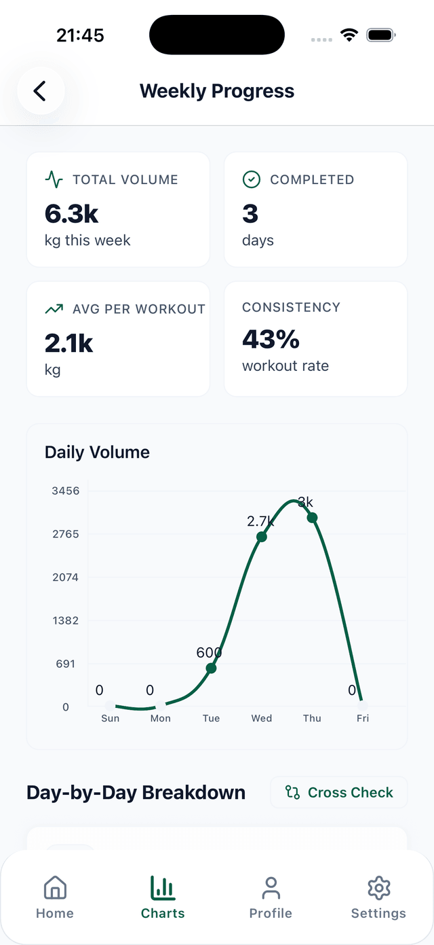Click the Cross Check button
This screenshot has width=434, height=945.
tap(338, 792)
